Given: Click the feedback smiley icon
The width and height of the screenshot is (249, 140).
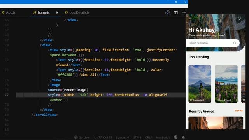Looking at the screenshot, I should 175,137.
